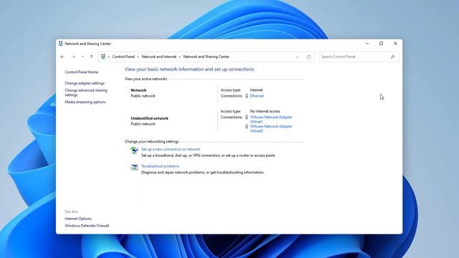Click the VMnet1 adapter icon
Image resolution: width=459 pixels, height=258 pixels.
(247, 118)
